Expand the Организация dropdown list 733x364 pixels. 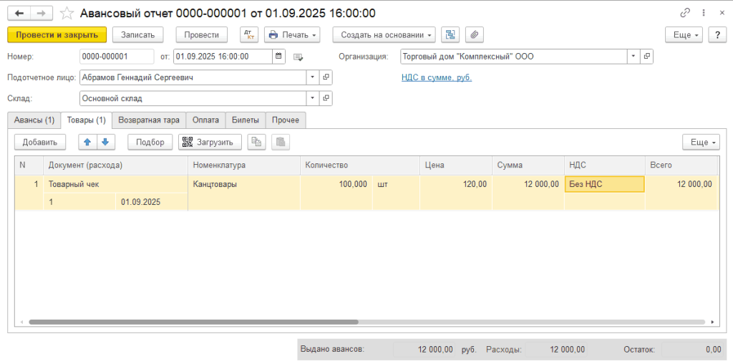[x=634, y=57]
